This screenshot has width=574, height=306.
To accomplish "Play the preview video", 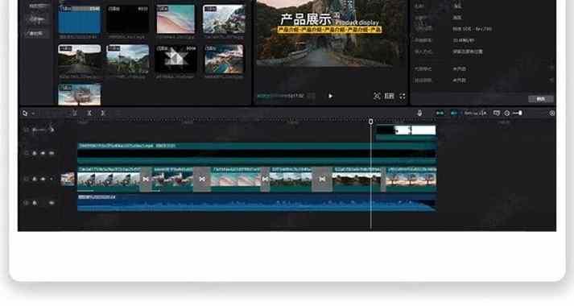I will pos(330,96).
